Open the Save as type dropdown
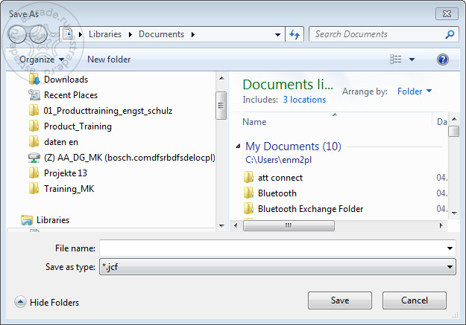Screen dimensions: 466x325 (450, 267)
